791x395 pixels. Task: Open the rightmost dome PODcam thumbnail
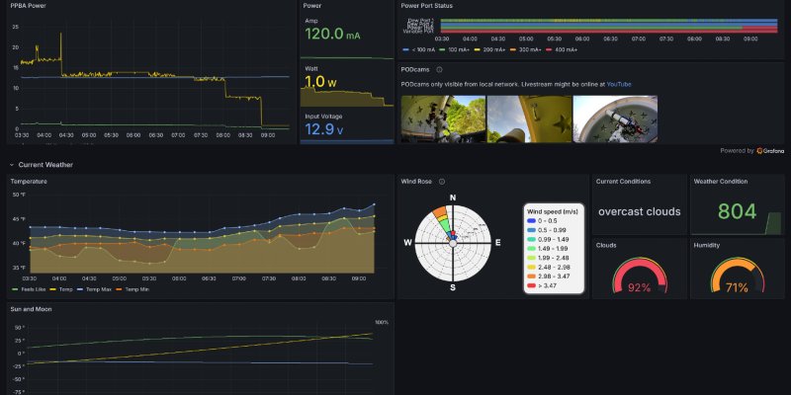615,118
